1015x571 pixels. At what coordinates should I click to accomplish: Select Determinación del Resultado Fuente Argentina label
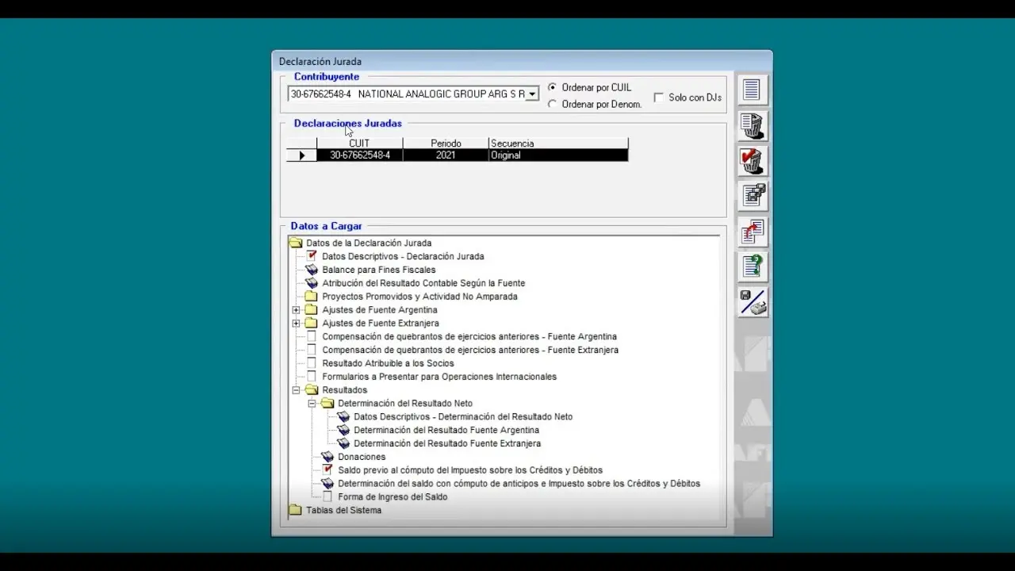[446, 430]
